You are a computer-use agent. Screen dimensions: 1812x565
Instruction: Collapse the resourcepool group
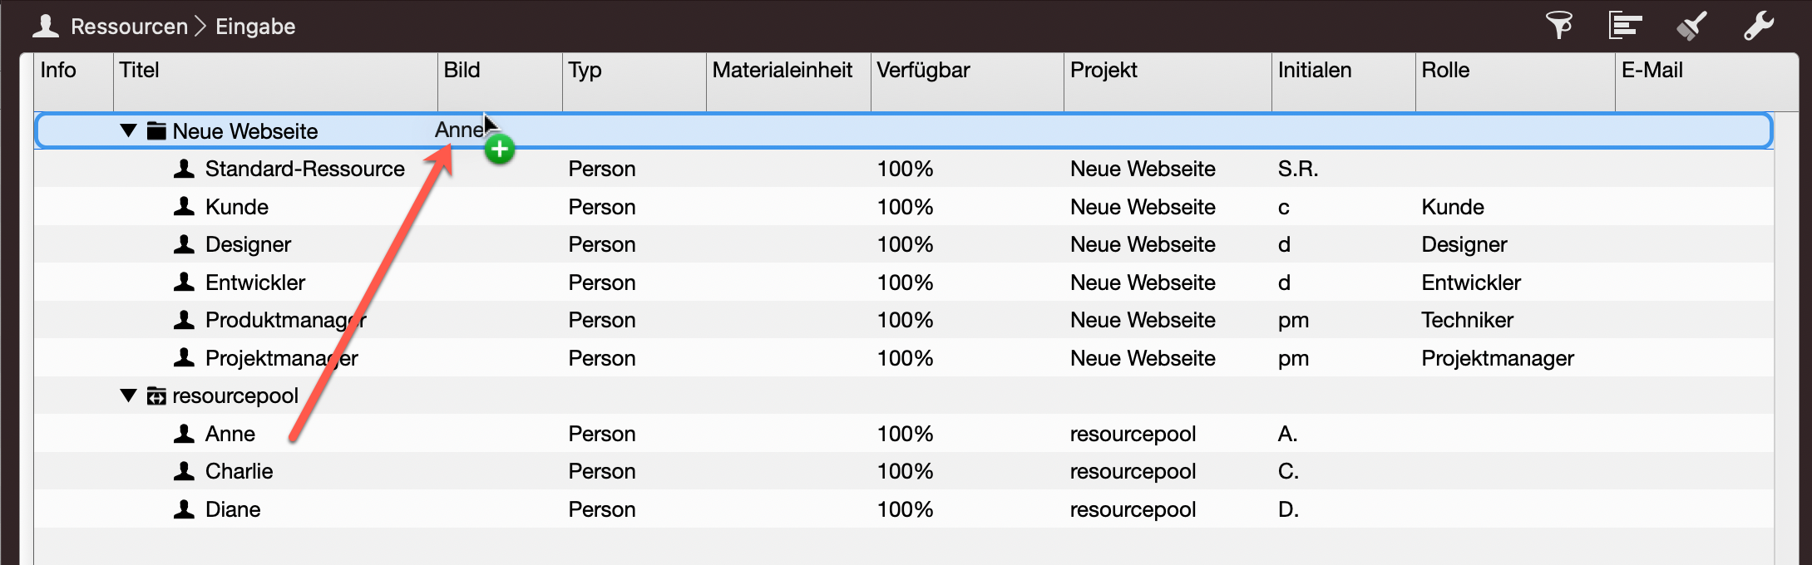tap(128, 395)
